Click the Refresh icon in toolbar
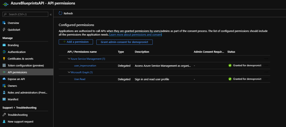Image resolution: width=286 pixels, height=127 pixels. (61, 13)
